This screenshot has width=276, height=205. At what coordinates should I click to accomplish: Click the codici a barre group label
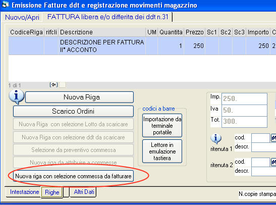(158, 109)
